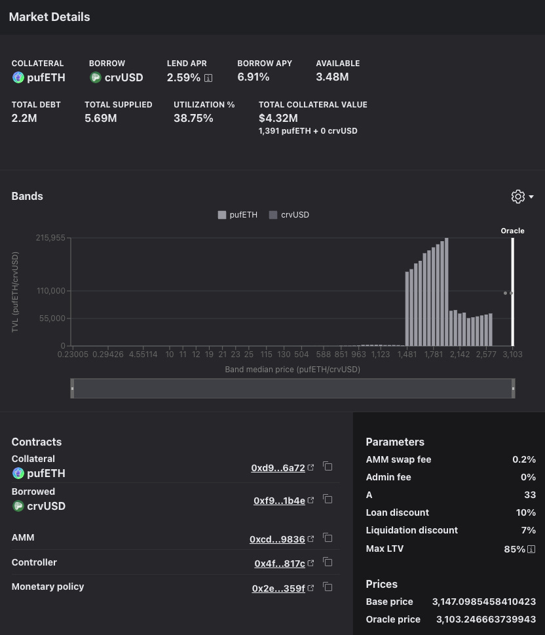Click the Bands section heading

[x=27, y=197]
